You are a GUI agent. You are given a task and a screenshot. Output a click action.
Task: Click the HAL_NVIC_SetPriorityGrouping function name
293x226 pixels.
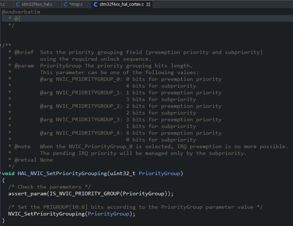pos(62,173)
